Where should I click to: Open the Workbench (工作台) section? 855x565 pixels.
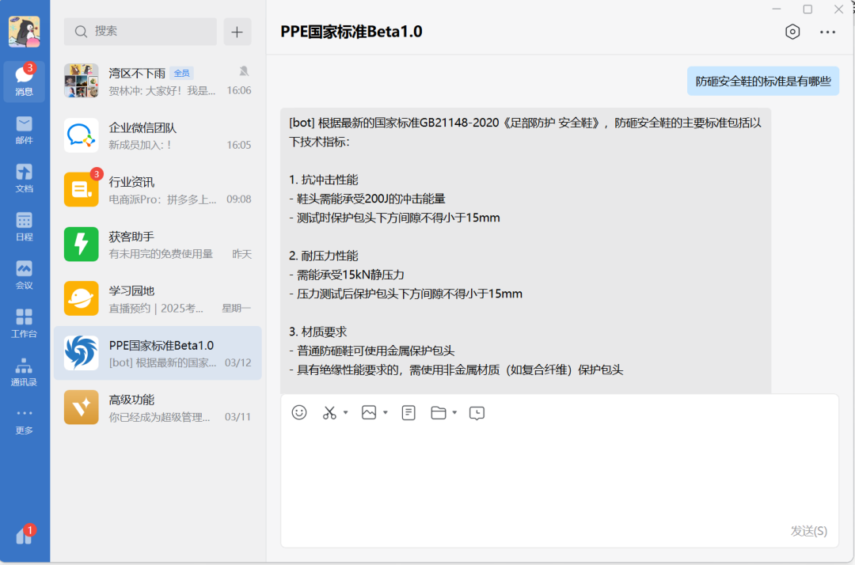point(24,323)
